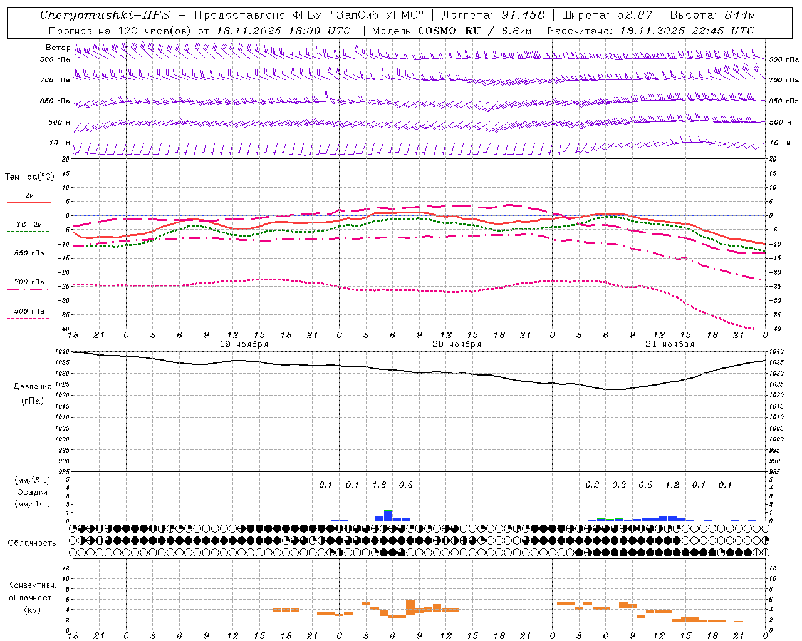Click the 'Конвективн.' convective cloud label
802x641 pixels.
click(x=32, y=585)
